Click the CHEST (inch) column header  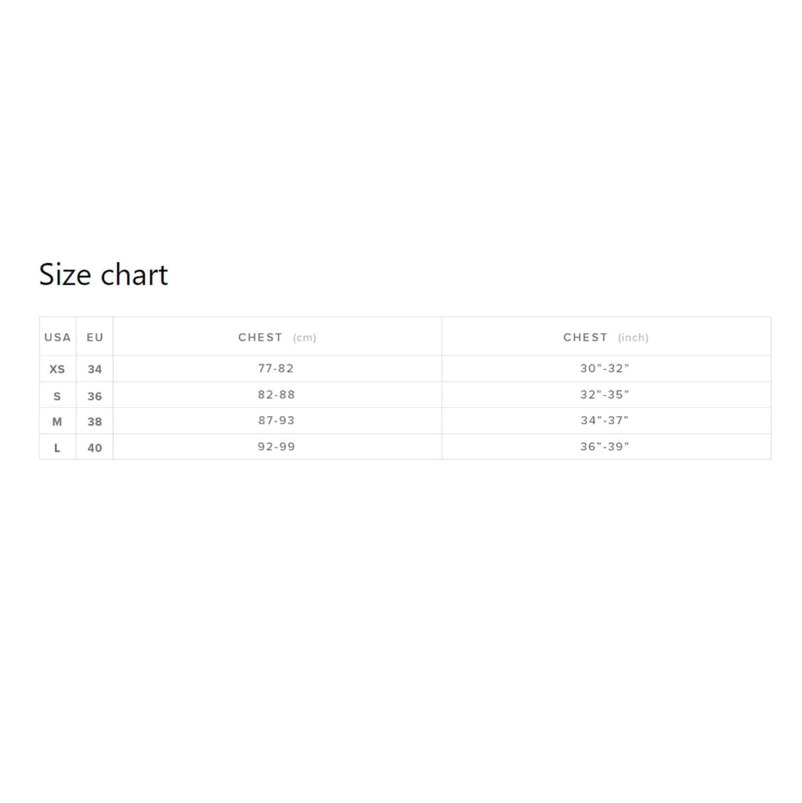pos(606,337)
